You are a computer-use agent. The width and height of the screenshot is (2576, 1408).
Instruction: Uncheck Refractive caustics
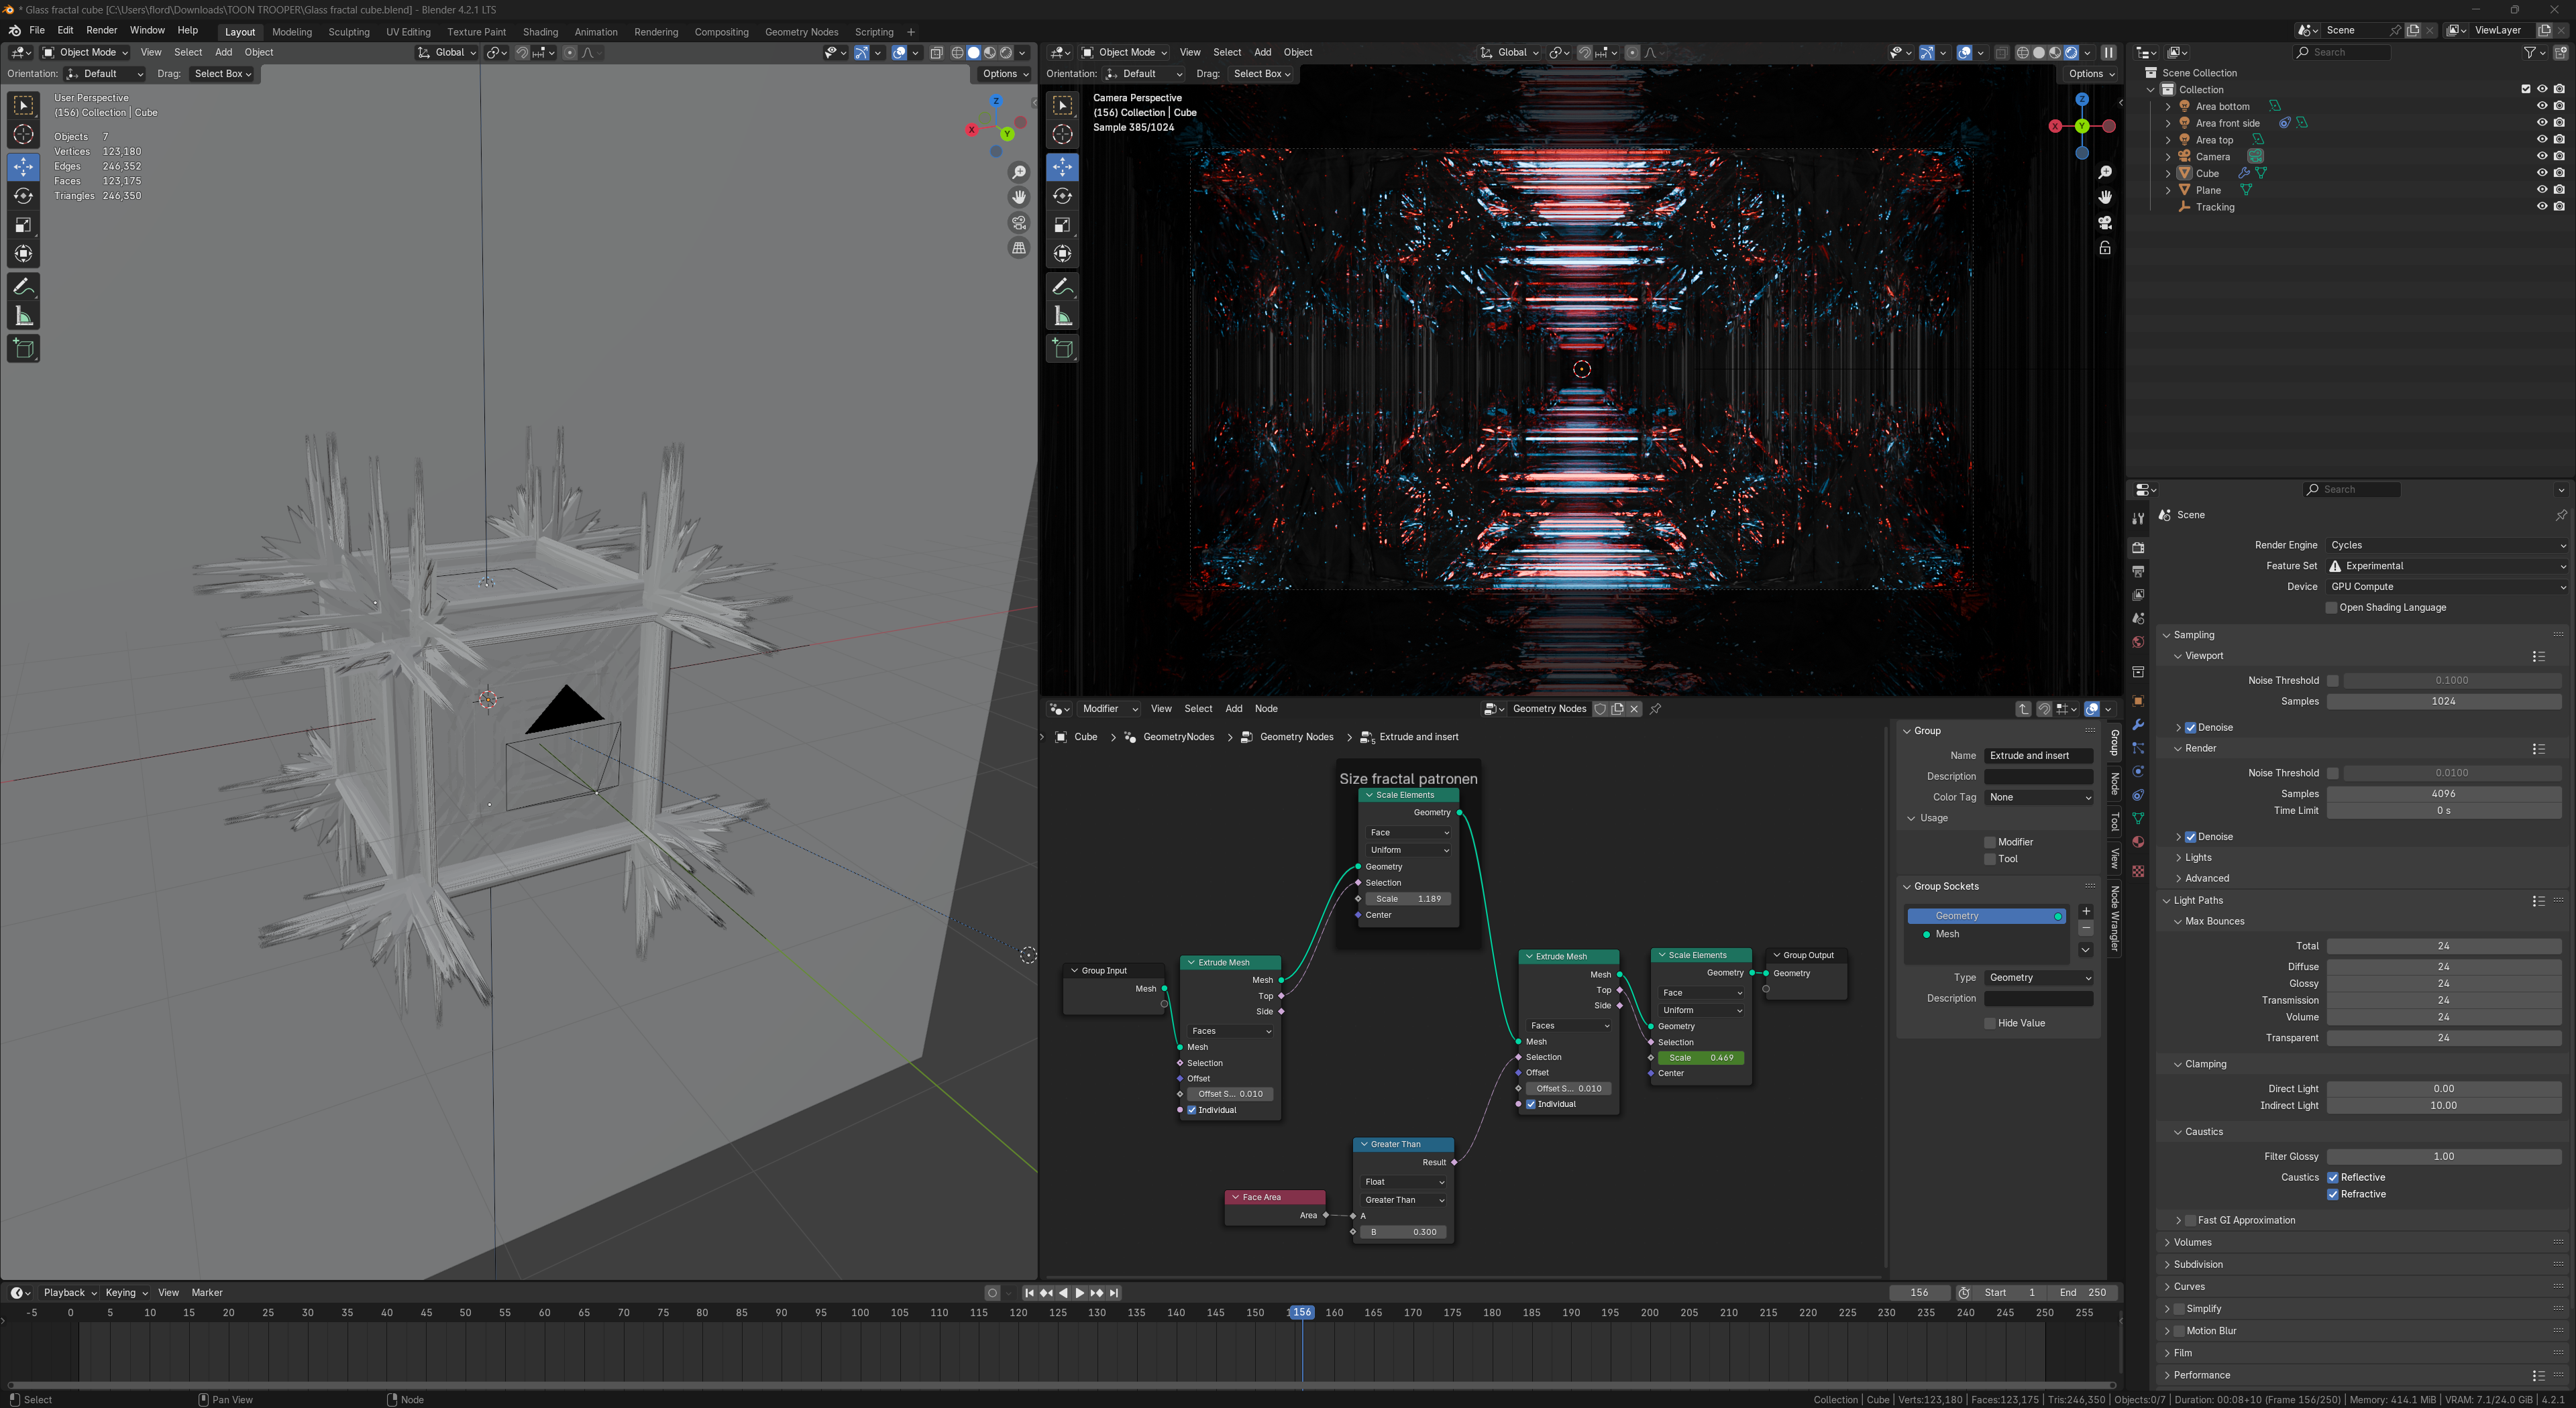point(2332,1194)
